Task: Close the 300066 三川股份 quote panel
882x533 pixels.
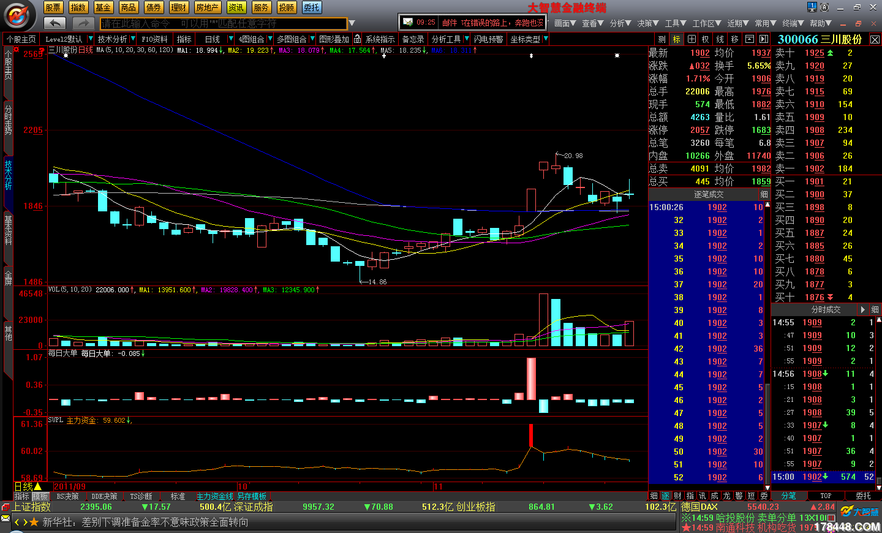Action: pos(875,39)
